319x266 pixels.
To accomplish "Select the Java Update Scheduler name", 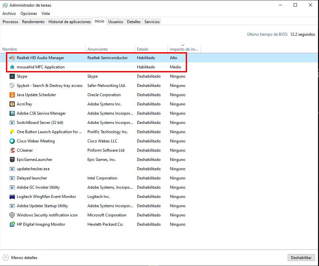I will point(36,95).
